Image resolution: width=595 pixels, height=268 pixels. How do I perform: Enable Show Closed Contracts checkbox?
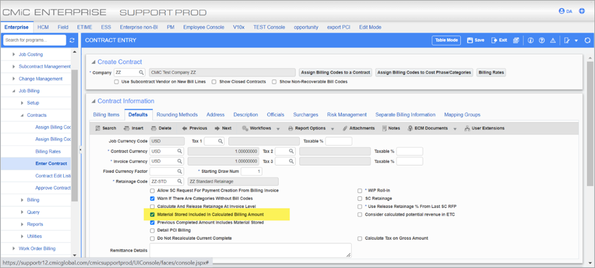click(x=214, y=81)
